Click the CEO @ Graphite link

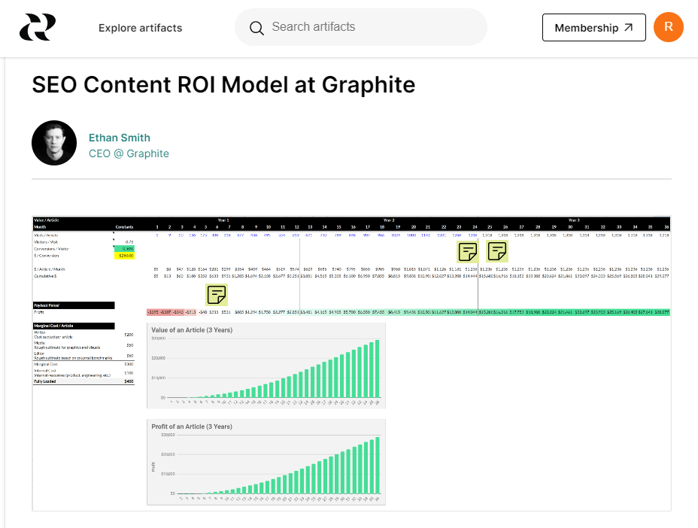[129, 153]
